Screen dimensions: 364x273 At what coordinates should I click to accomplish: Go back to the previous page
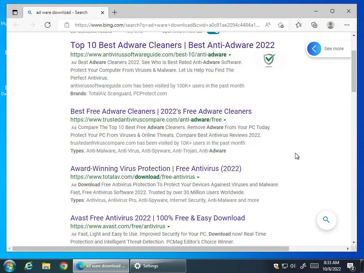16,25
